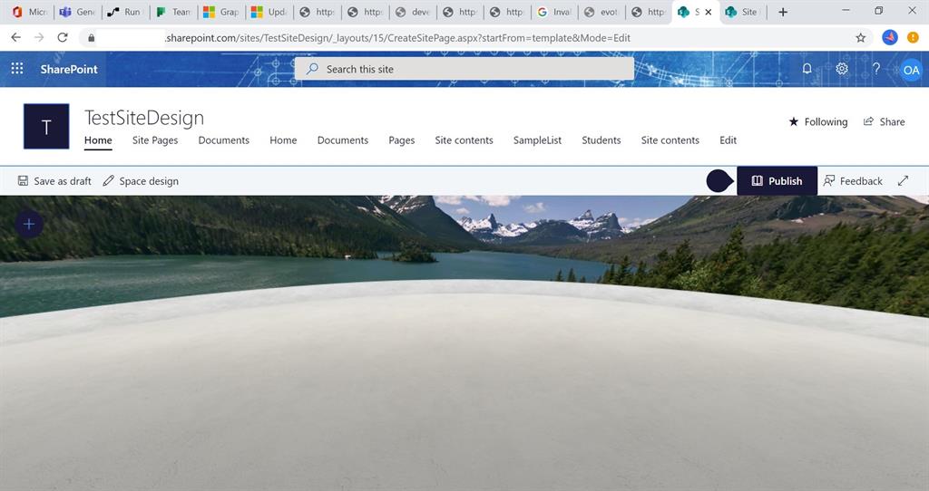
Task: Open Students in the navigation
Action: 601,140
